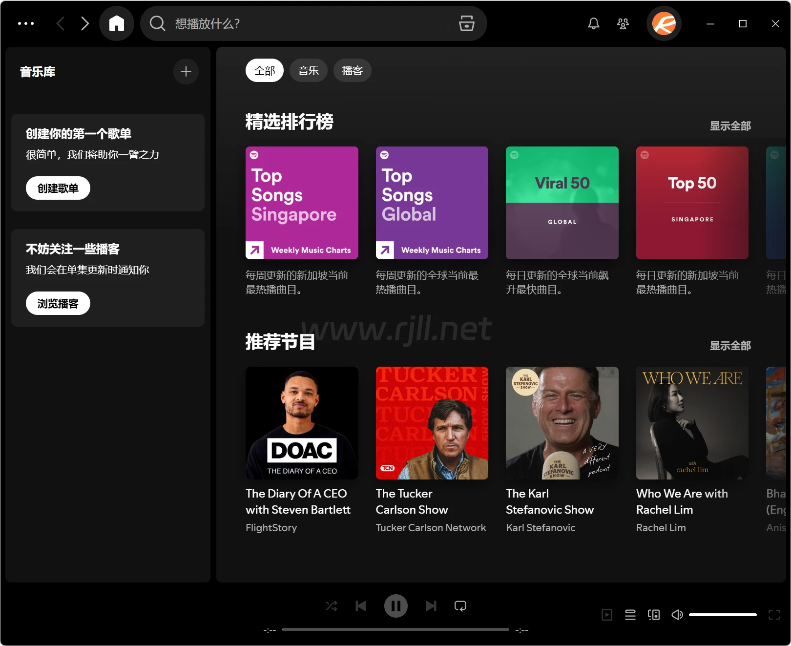Add to library with plus icon
791x646 pixels.
tap(186, 72)
